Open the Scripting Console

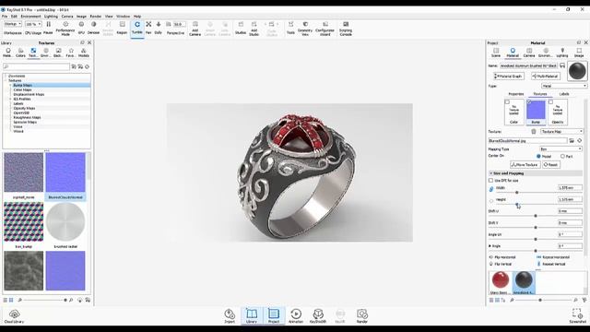pyautogui.click(x=346, y=29)
